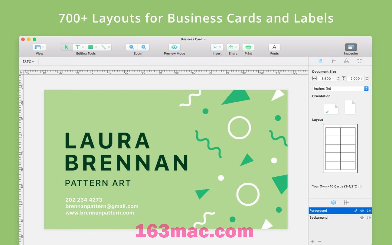Expand the Share dropdown arrow
Viewport: 392px width, 245px height.
pyautogui.click(x=236, y=47)
